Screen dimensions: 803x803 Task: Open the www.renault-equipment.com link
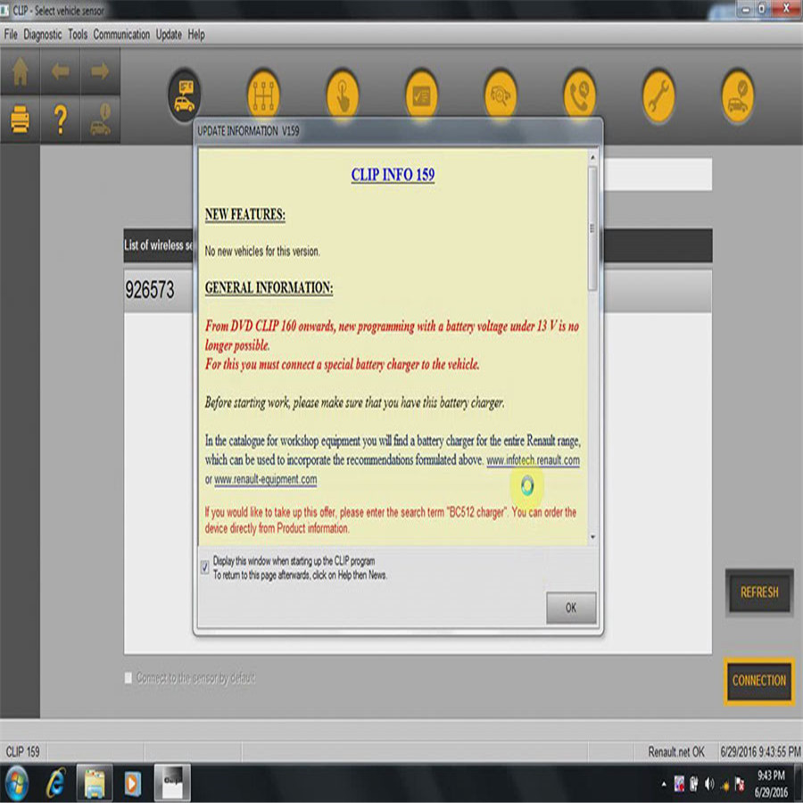(x=265, y=479)
